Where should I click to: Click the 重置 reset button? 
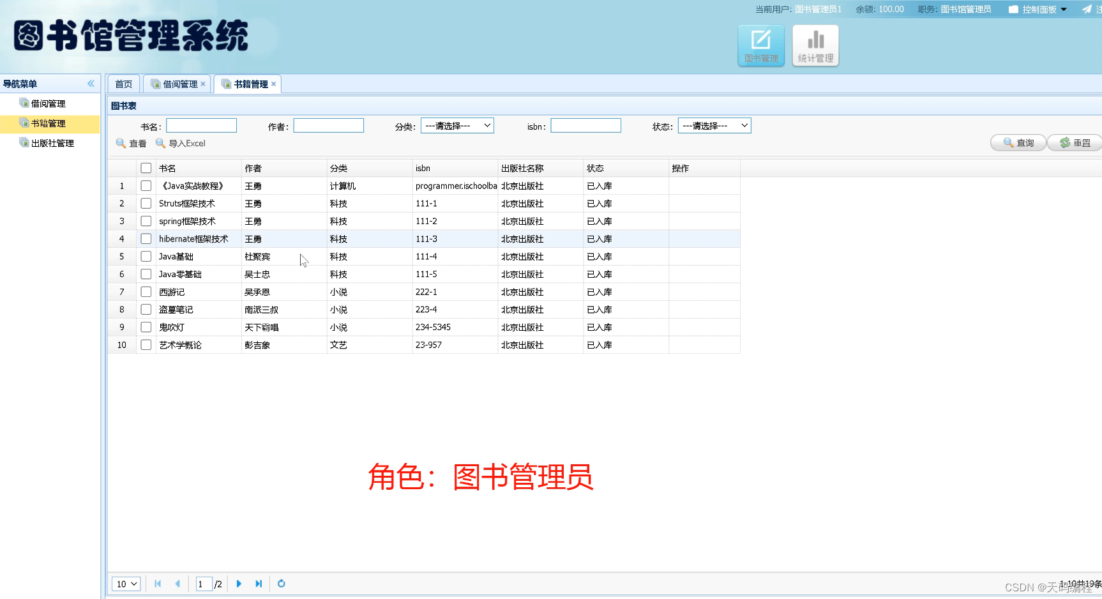(1075, 143)
